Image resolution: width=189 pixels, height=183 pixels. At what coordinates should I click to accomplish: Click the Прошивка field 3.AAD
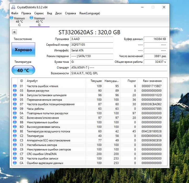click(x=92, y=39)
